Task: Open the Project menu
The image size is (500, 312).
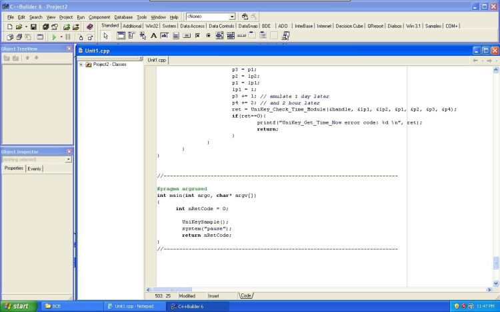Action: tap(66, 17)
